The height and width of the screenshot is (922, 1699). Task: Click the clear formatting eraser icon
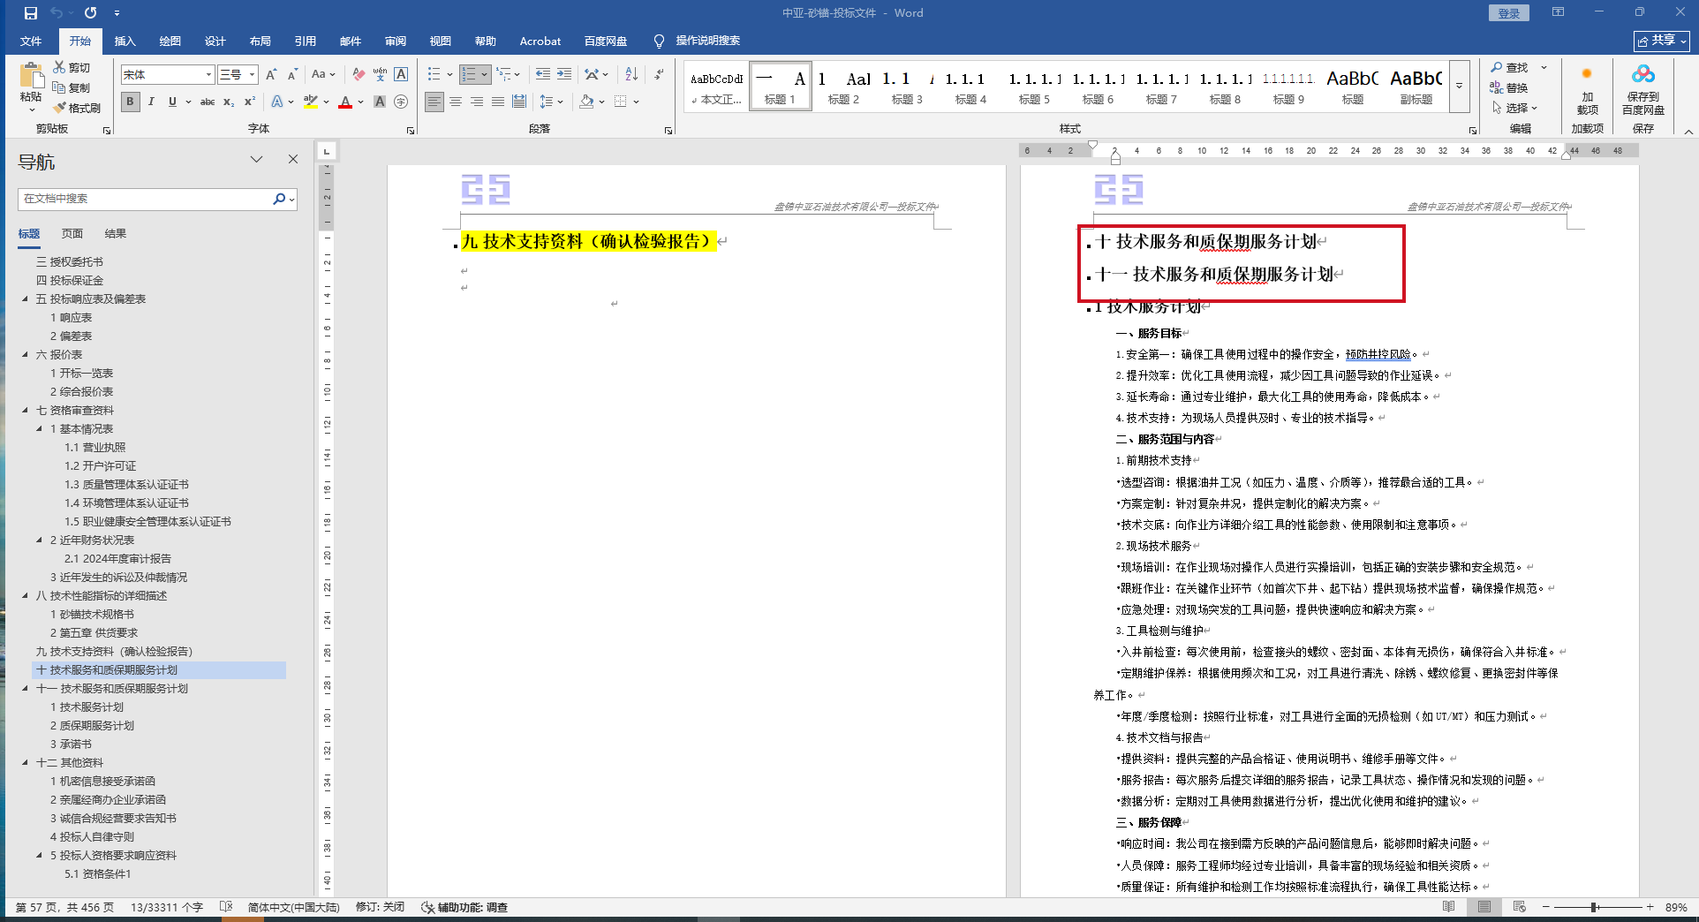pyautogui.click(x=358, y=74)
